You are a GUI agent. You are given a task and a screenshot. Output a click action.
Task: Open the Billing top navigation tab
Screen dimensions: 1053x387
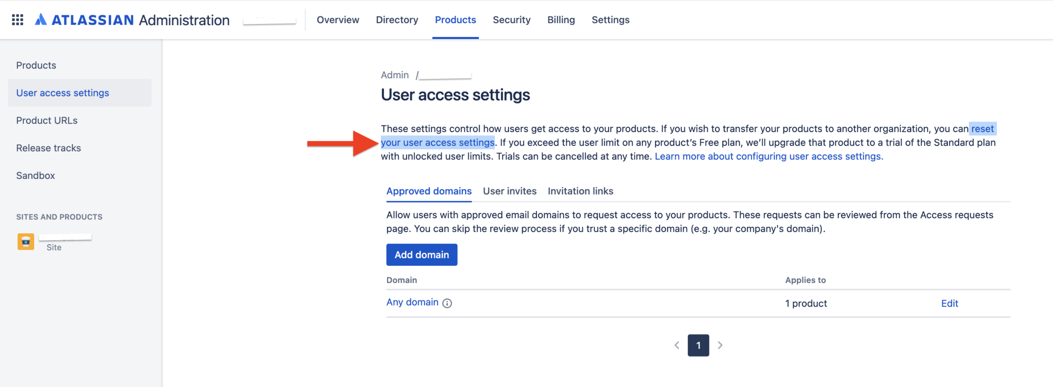[x=561, y=20]
